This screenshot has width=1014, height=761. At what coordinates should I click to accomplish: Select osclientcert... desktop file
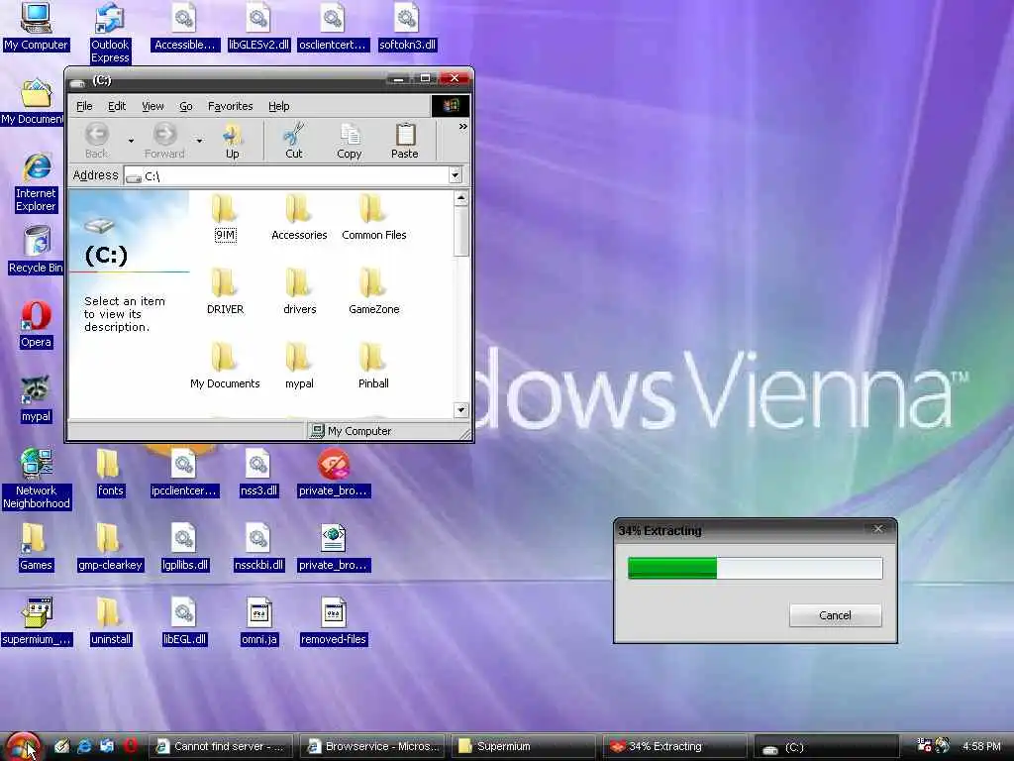coord(333,26)
